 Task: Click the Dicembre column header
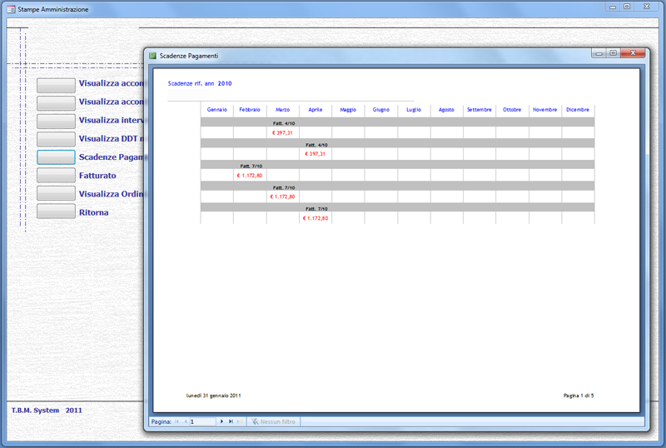click(578, 110)
